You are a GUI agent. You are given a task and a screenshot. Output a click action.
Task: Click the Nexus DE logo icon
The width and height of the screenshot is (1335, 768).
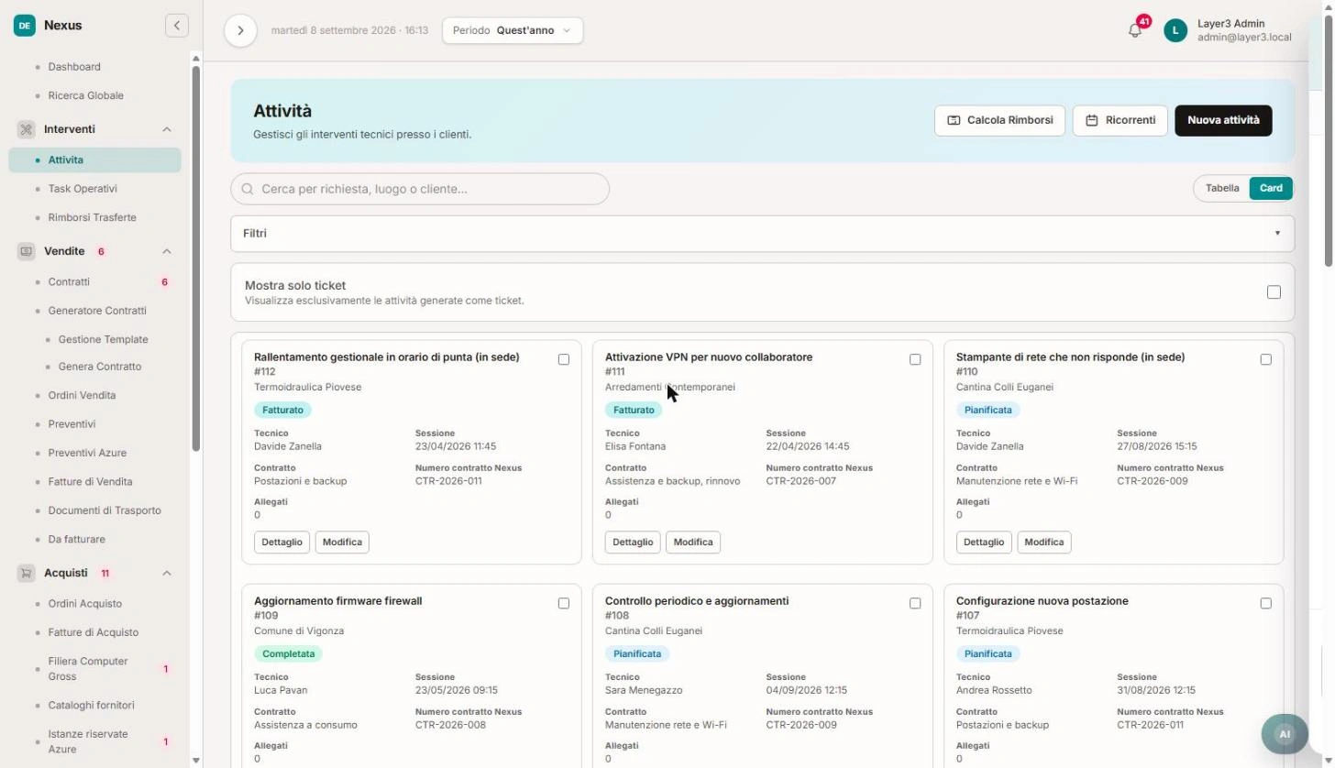(25, 26)
